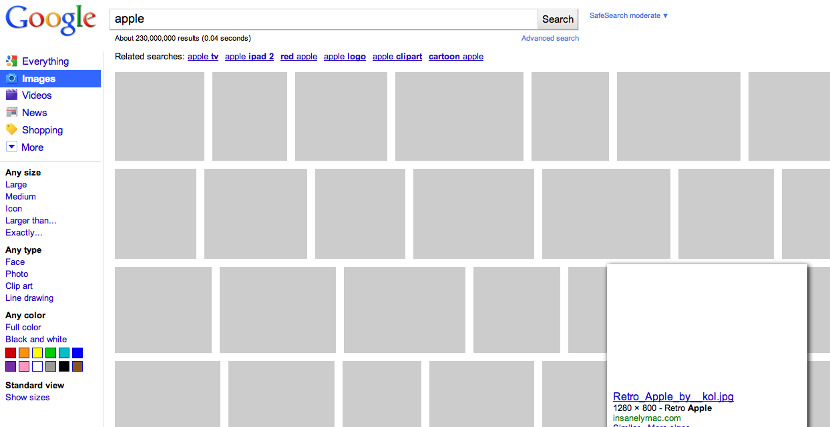Pick the purple color swatch
This screenshot has height=427, width=830.
coord(11,366)
